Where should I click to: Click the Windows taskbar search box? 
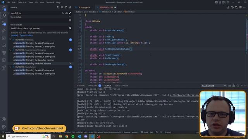coord(28,136)
